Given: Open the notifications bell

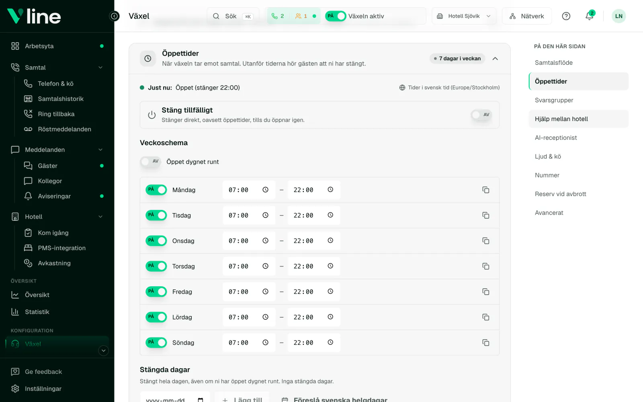Looking at the screenshot, I should pyautogui.click(x=589, y=16).
